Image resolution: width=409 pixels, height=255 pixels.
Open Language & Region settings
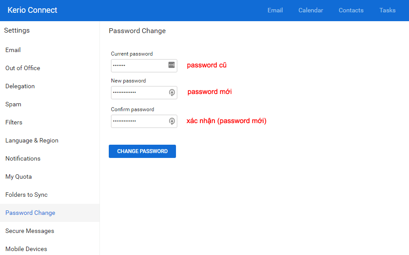[x=32, y=140]
